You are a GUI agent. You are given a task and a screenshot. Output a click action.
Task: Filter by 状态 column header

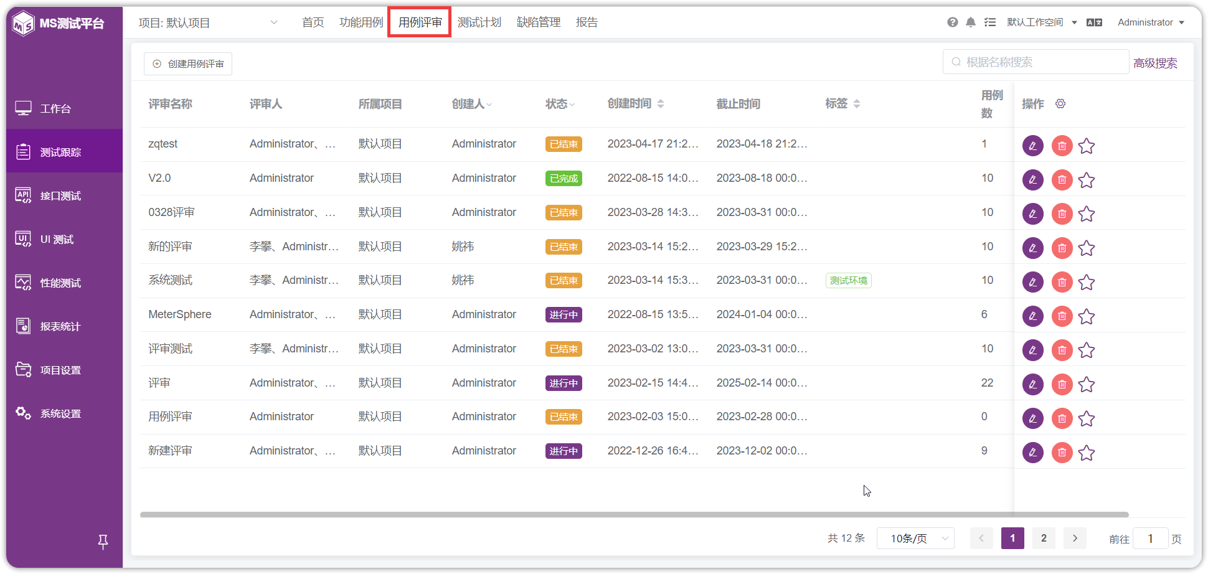coord(560,104)
